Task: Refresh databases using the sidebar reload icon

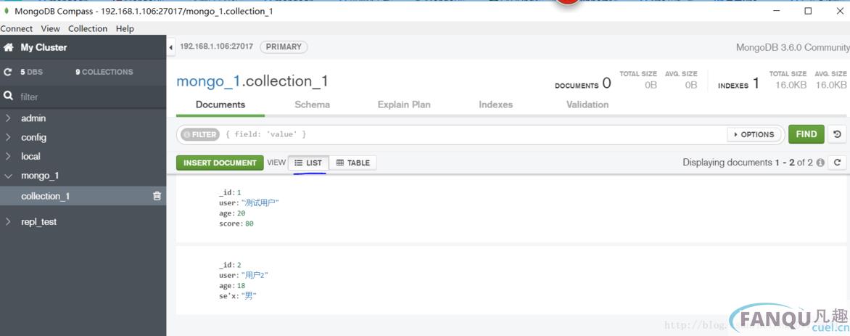Action: tap(7, 72)
